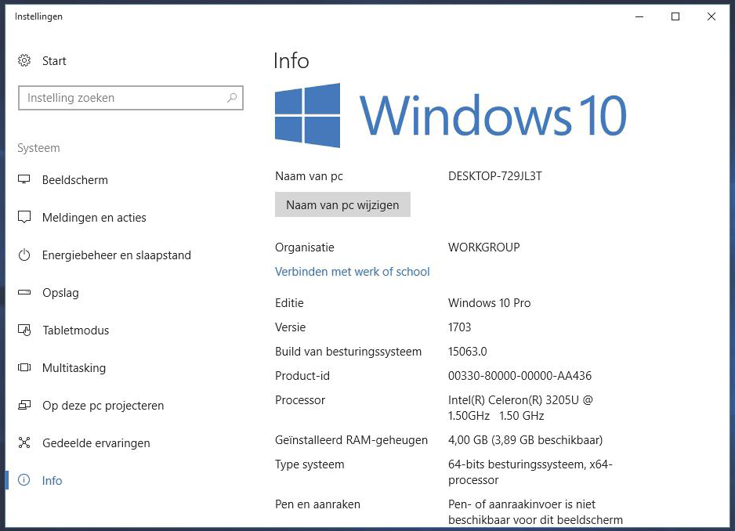The height and width of the screenshot is (531, 735).
Task: Click the Opslag drive icon
Action: pyautogui.click(x=24, y=292)
